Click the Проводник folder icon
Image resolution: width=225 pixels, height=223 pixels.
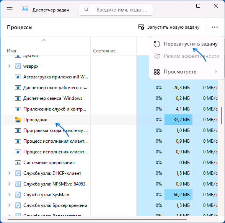pyautogui.click(x=18, y=120)
